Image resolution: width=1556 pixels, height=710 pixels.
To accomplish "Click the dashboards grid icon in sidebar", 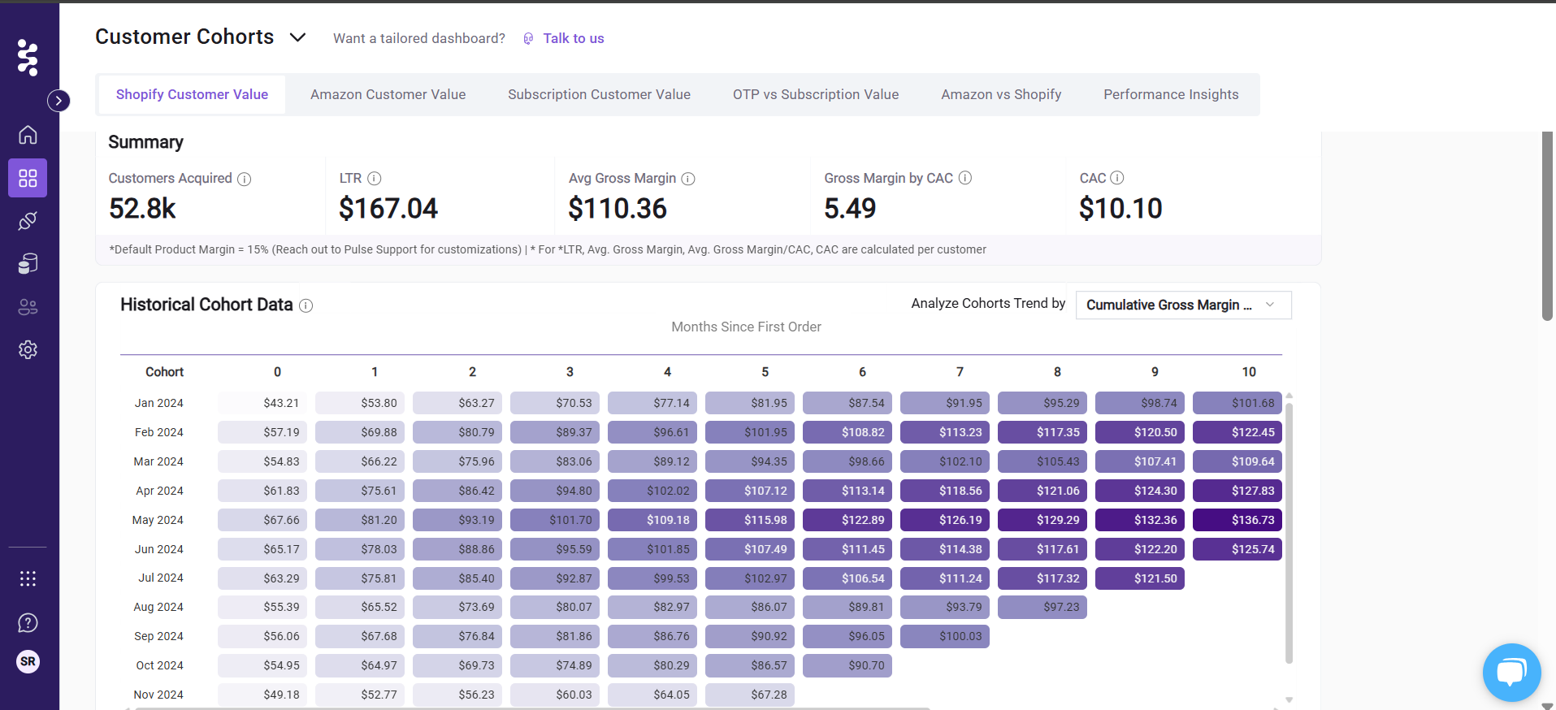I will (x=28, y=178).
